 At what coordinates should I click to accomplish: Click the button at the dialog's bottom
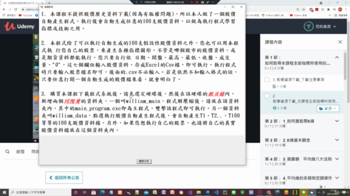pyautogui.click(x=144, y=161)
